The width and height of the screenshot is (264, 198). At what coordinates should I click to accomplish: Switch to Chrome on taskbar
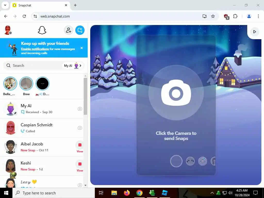tap(139, 193)
